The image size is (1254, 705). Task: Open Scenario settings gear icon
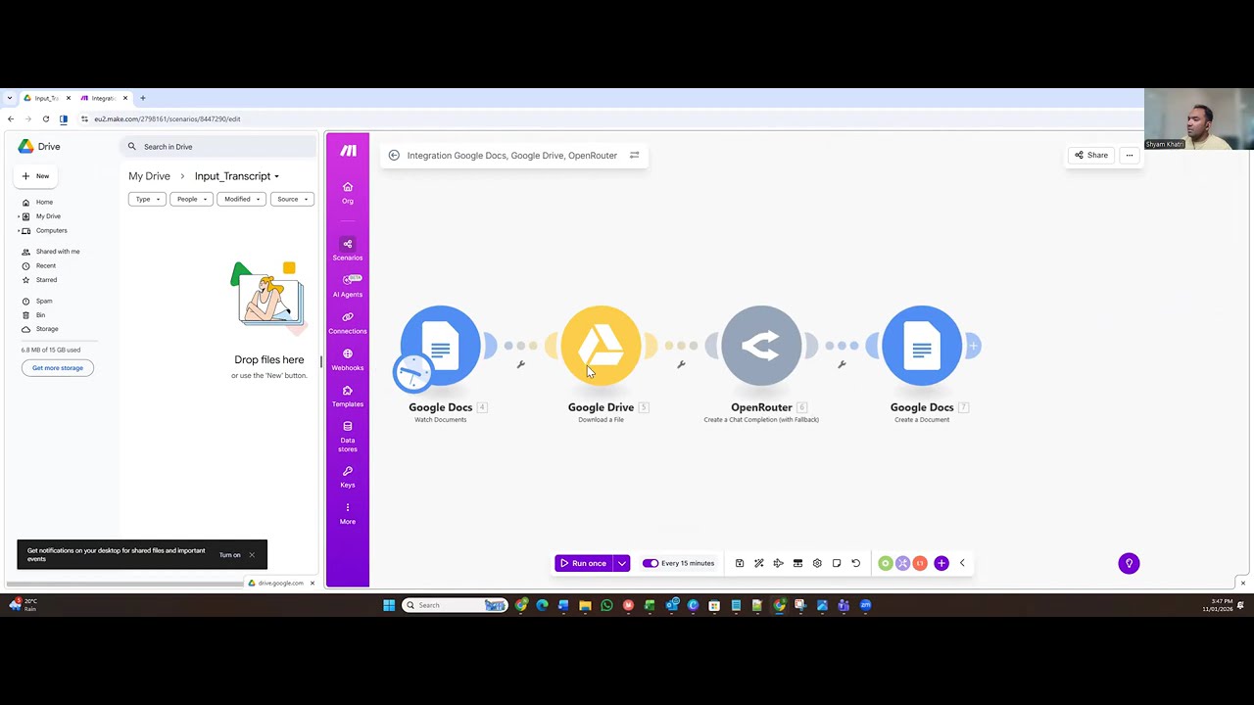coord(817,563)
